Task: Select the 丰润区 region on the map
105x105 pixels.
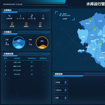Action: [92, 35]
